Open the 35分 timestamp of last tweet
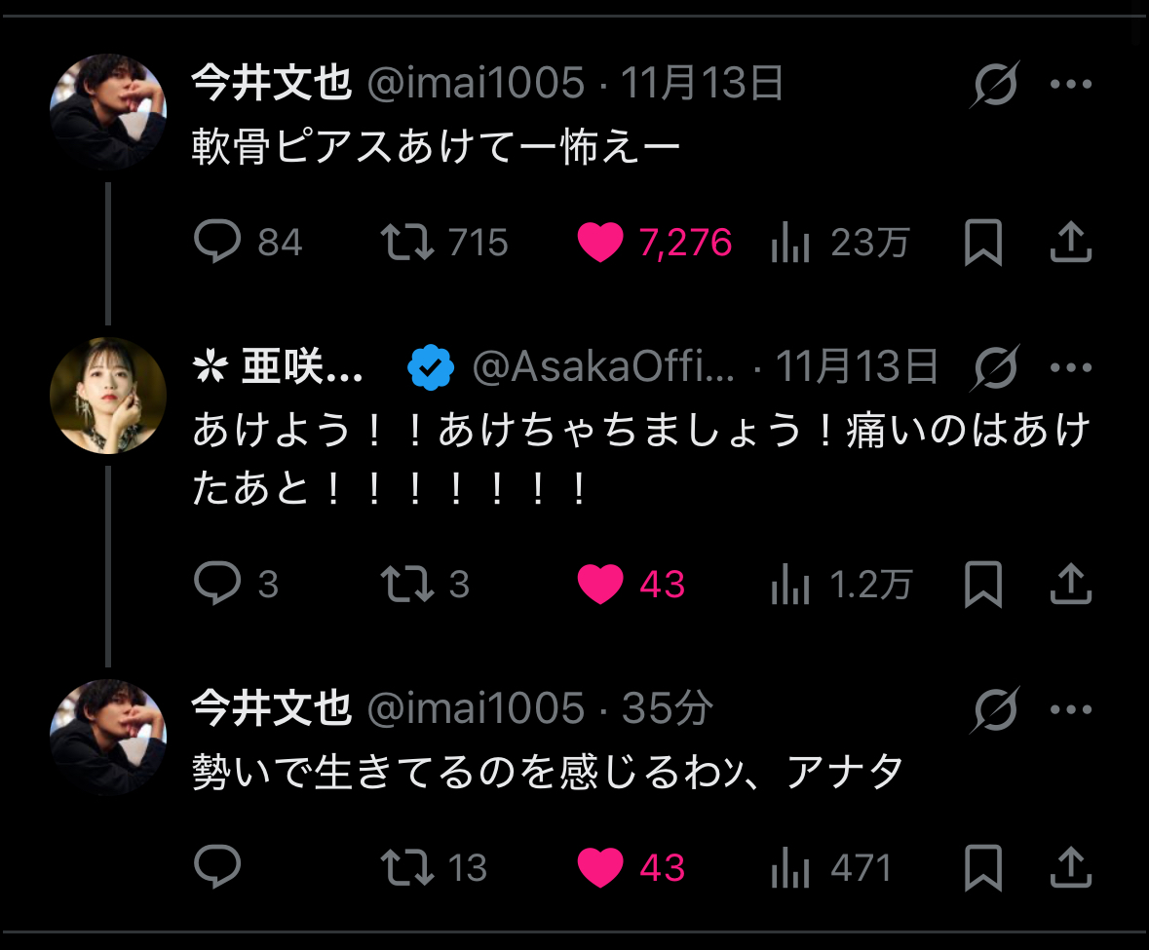 (668, 709)
